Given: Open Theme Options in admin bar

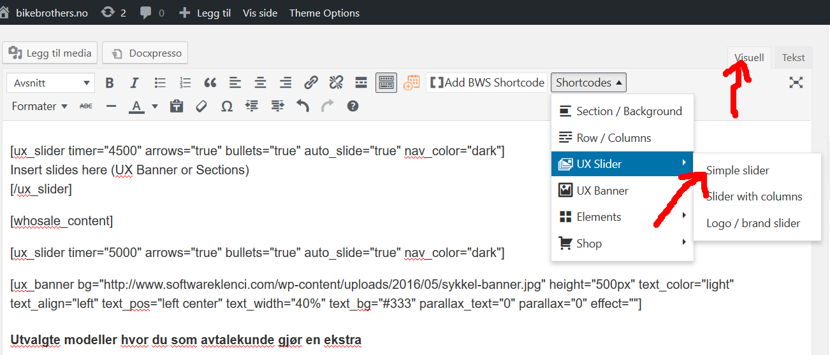Looking at the screenshot, I should 324,13.
